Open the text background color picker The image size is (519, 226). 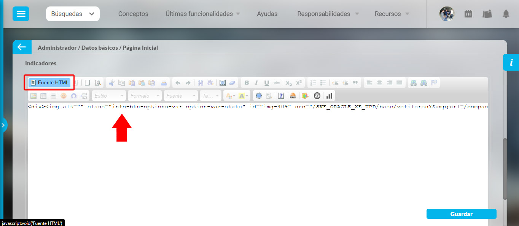(x=243, y=96)
